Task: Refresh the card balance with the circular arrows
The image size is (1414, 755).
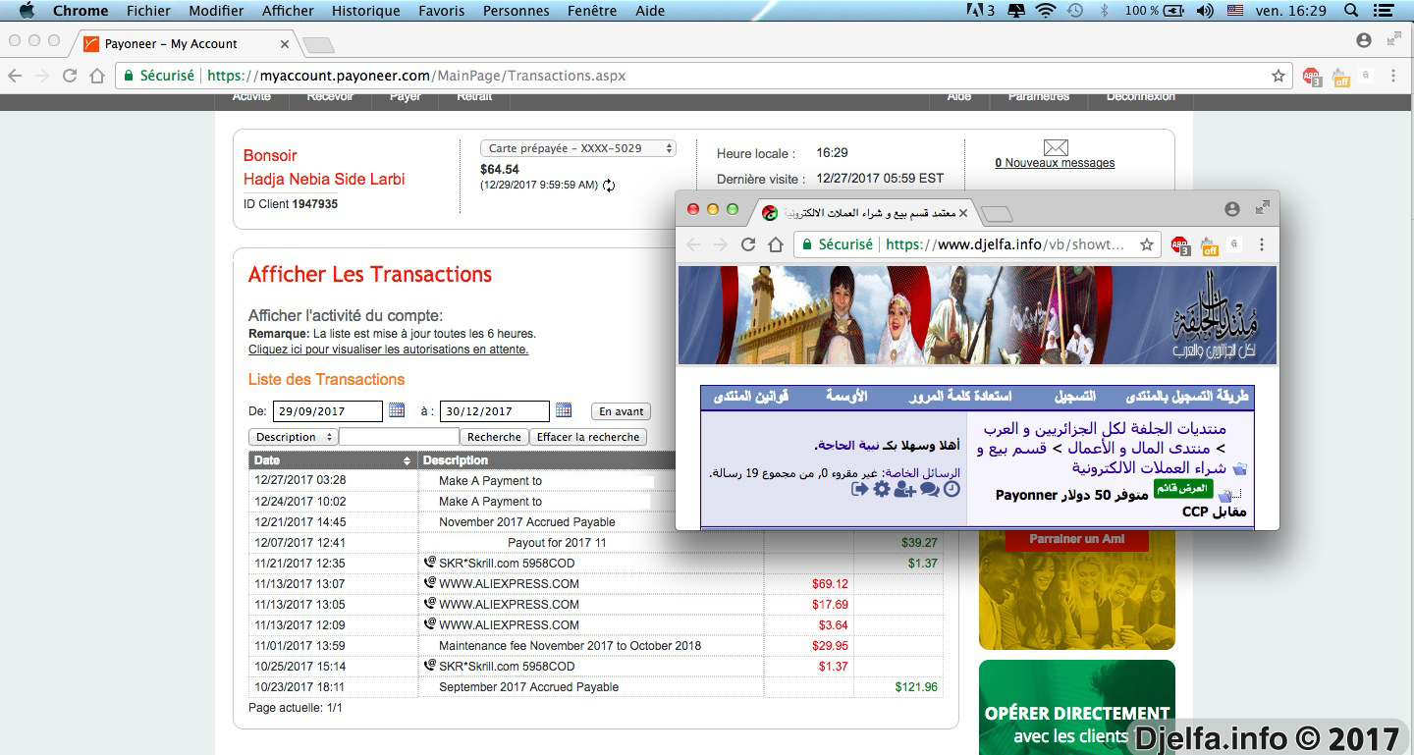Action: click(609, 186)
